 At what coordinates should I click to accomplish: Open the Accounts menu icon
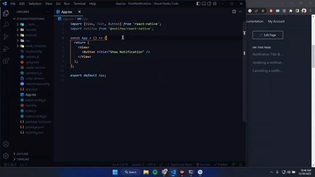tap(6, 144)
